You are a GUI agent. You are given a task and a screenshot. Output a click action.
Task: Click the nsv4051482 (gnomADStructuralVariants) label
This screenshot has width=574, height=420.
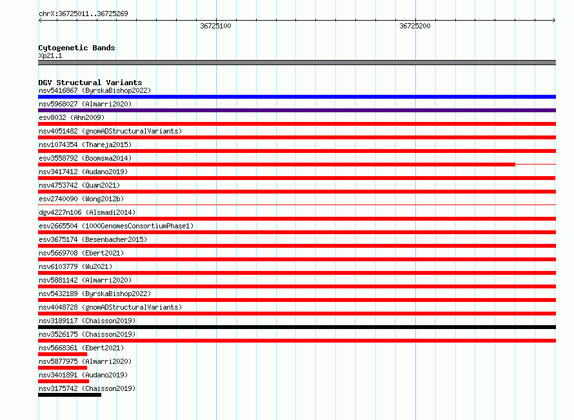[110, 131]
